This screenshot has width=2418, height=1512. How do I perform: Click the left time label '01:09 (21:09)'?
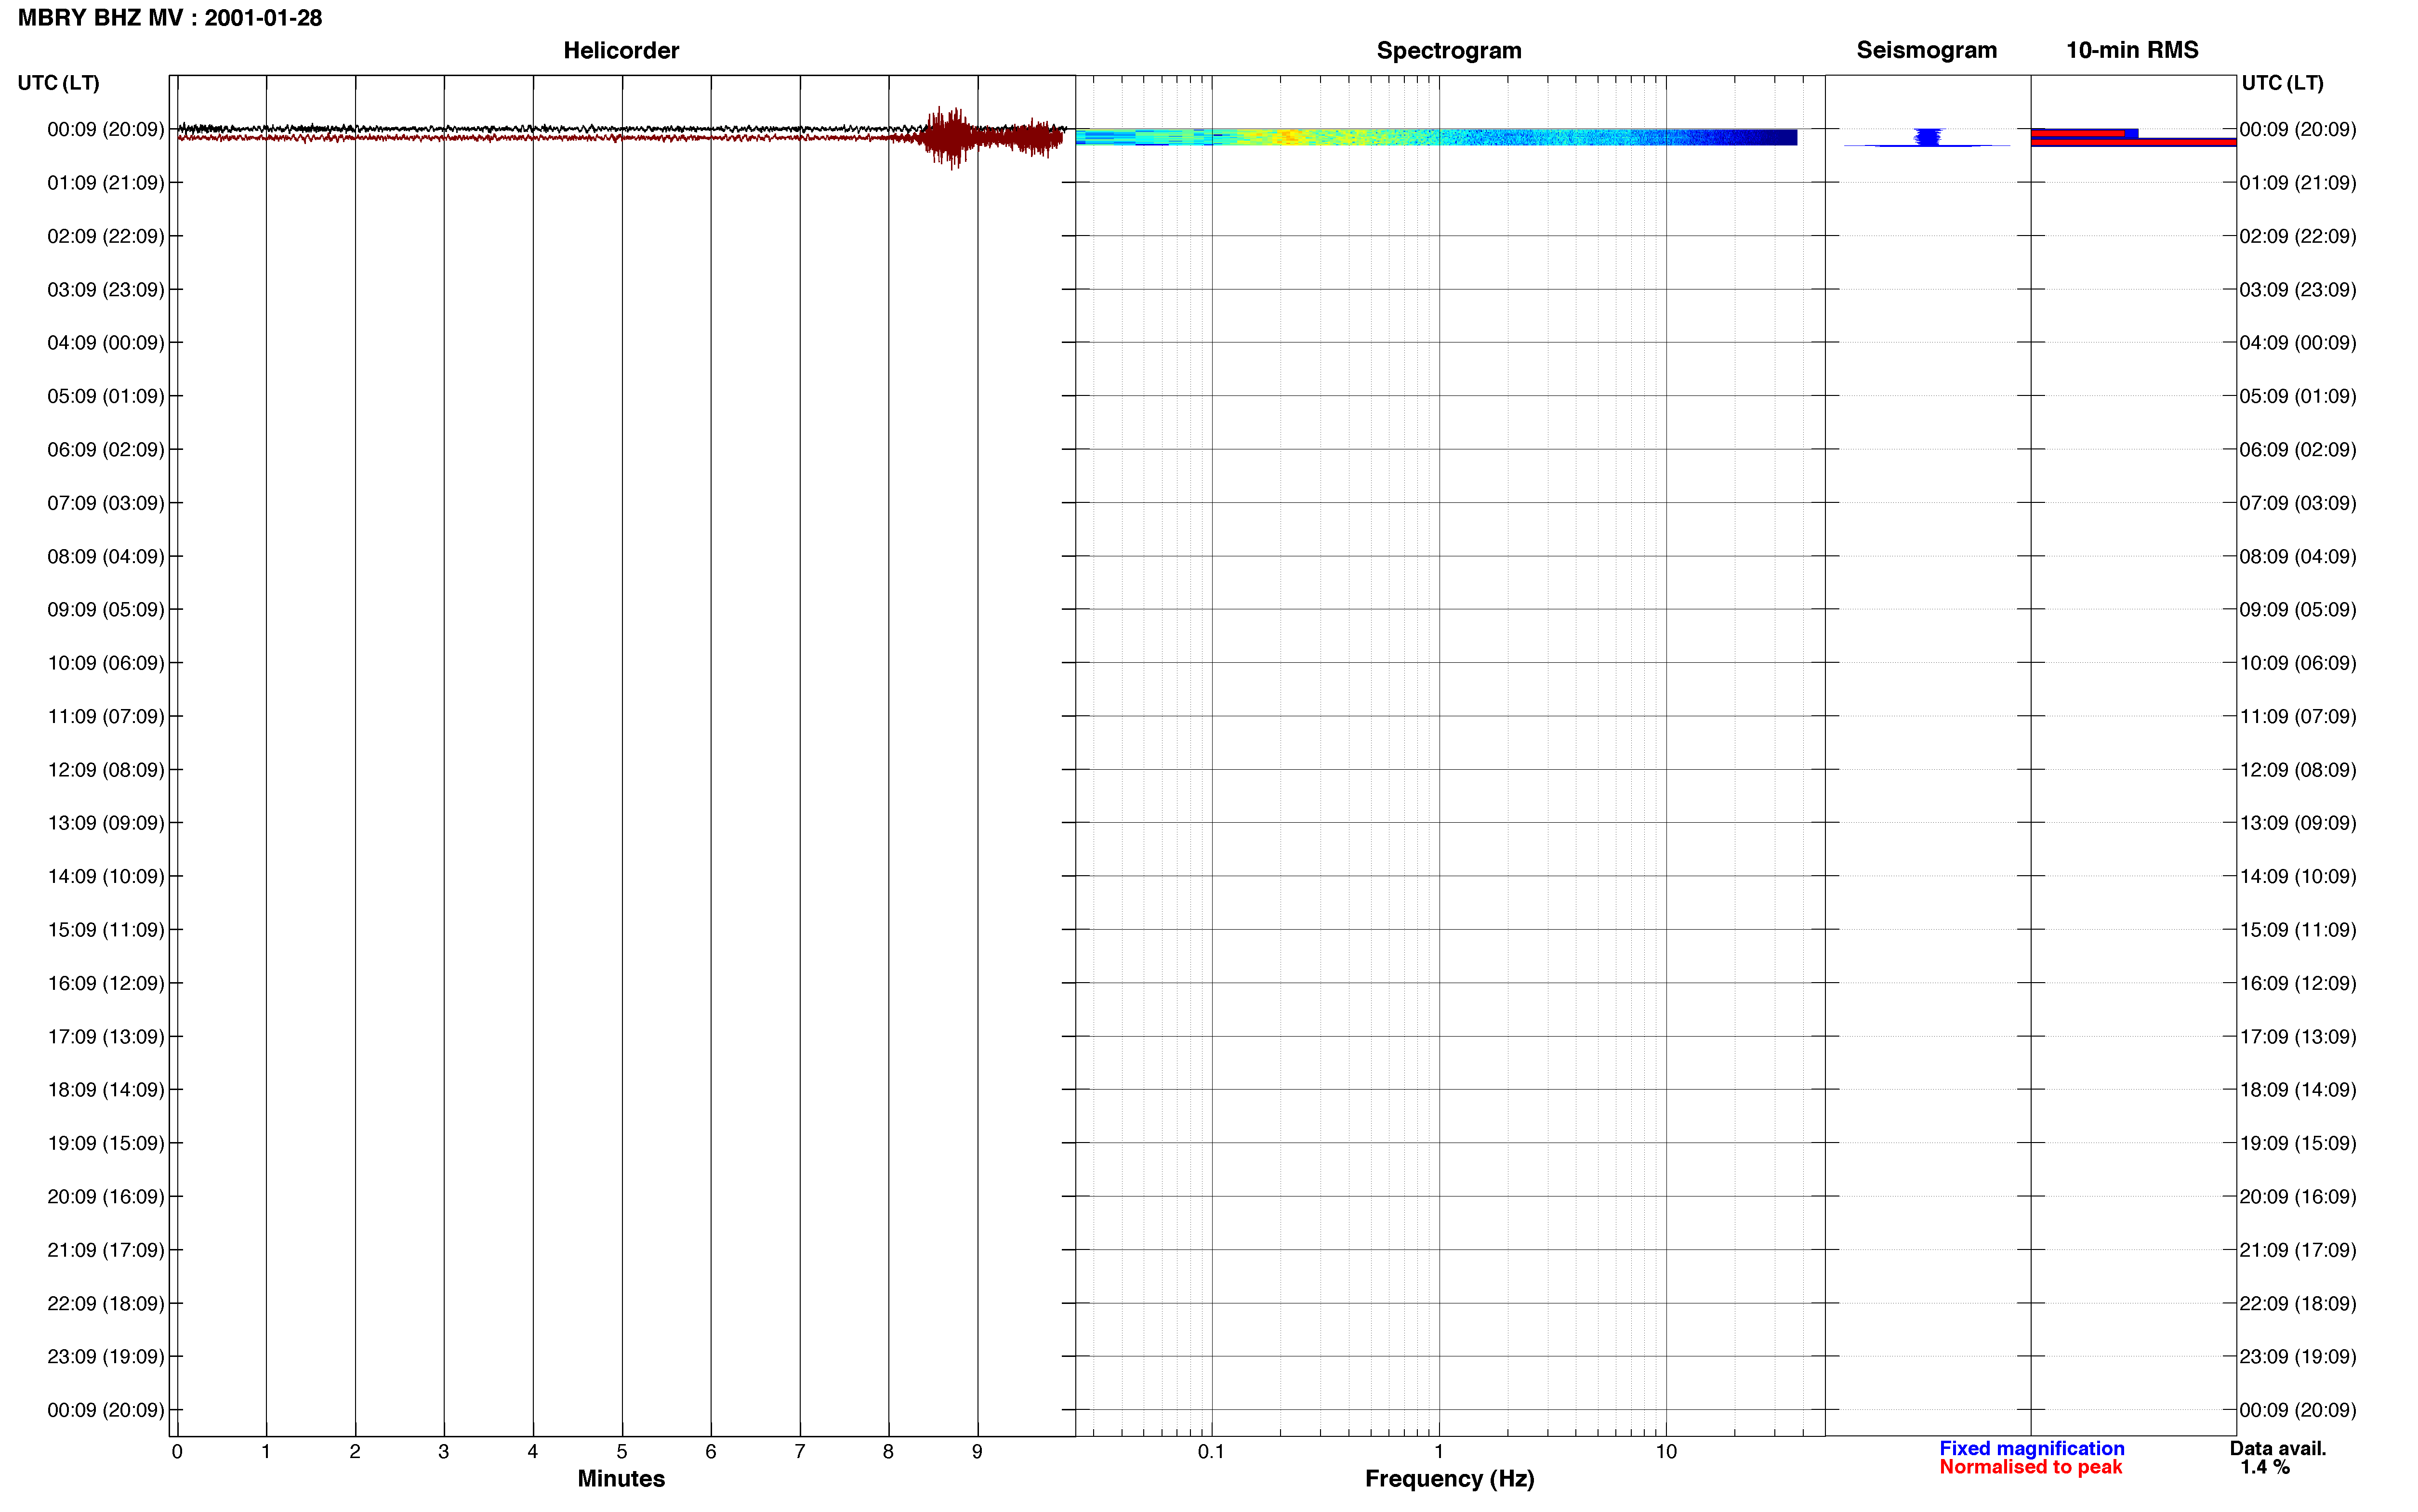(x=106, y=183)
